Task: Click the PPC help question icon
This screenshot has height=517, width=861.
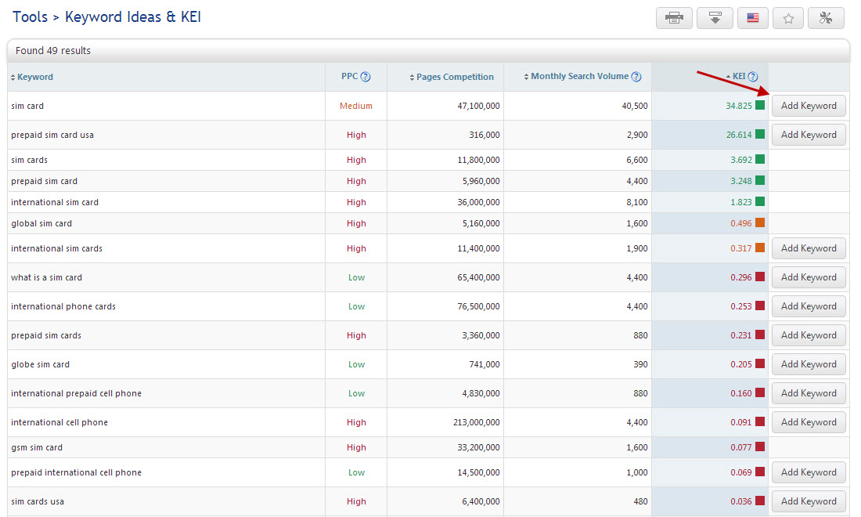Action: [366, 77]
